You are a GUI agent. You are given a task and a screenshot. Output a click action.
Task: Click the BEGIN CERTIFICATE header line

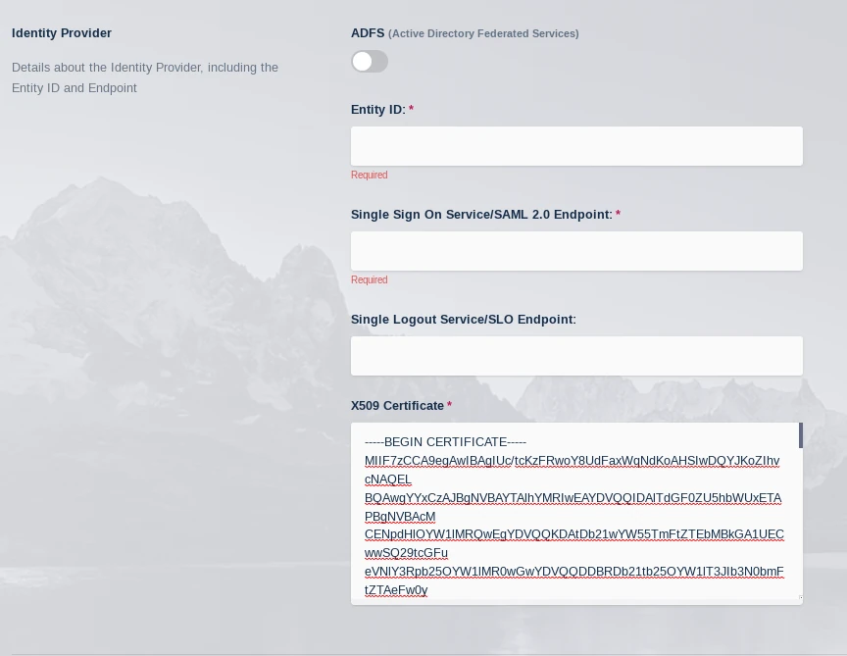(x=445, y=442)
